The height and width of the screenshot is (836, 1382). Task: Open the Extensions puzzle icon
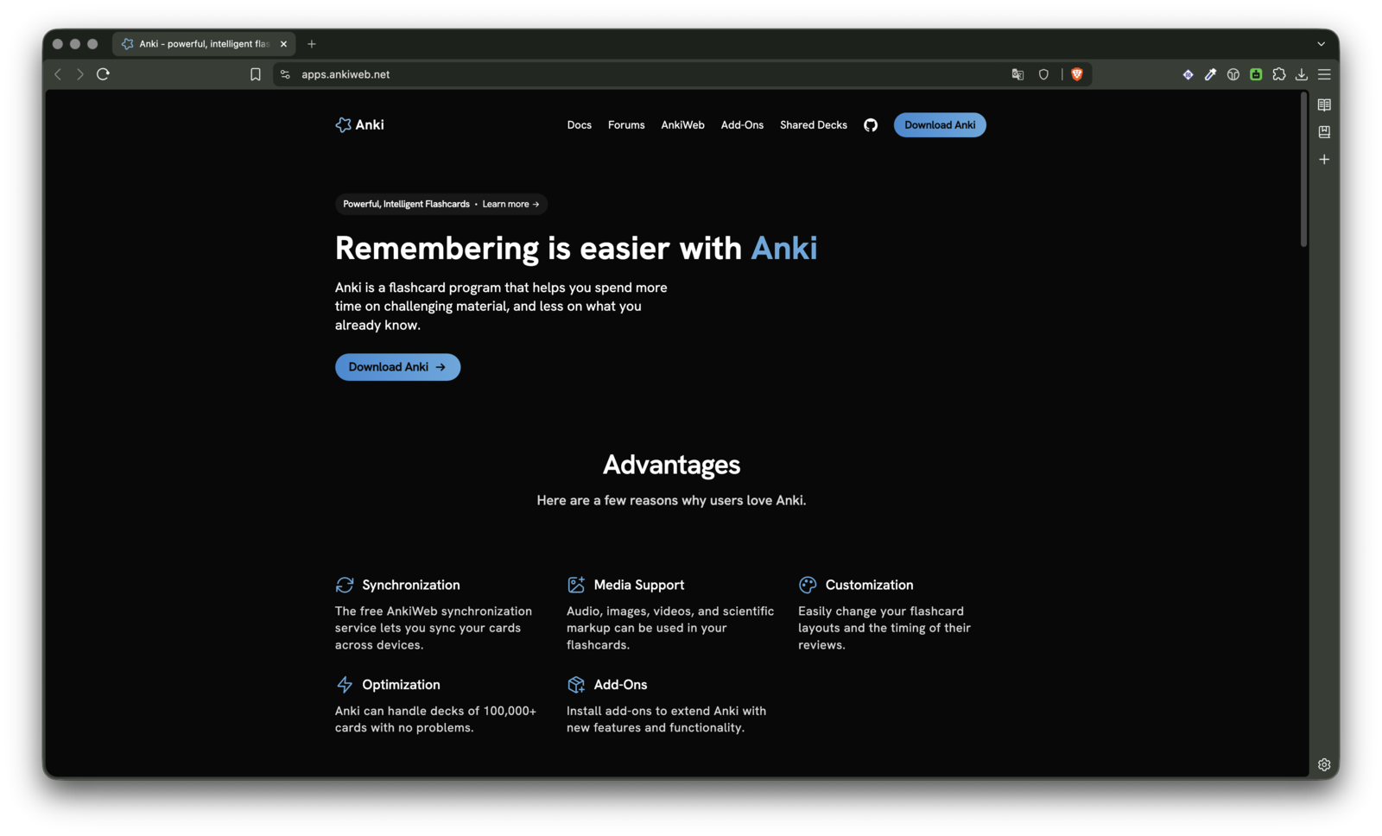(1279, 75)
